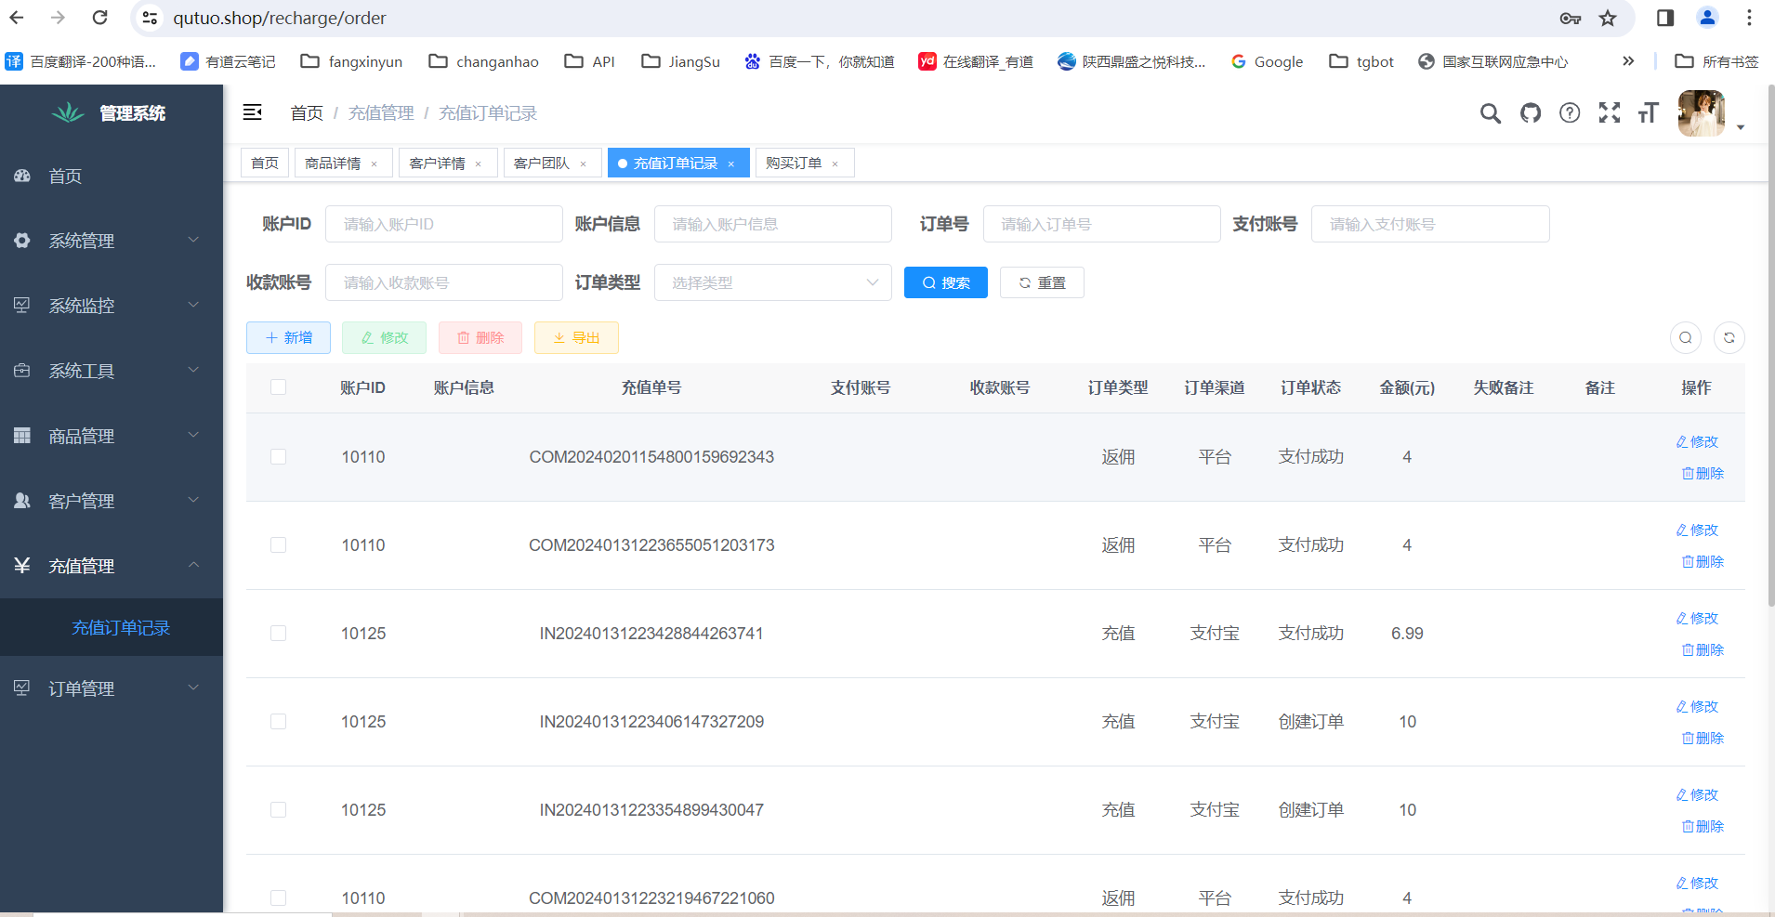1775x917 pixels.
Task: Collapse the 充值管理 sidebar menu
Action: point(112,566)
